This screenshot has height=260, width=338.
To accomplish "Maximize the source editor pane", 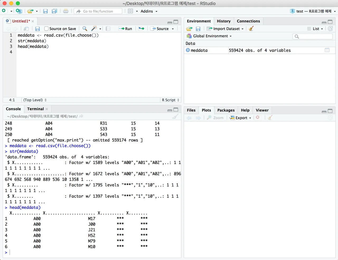I will point(176,22).
